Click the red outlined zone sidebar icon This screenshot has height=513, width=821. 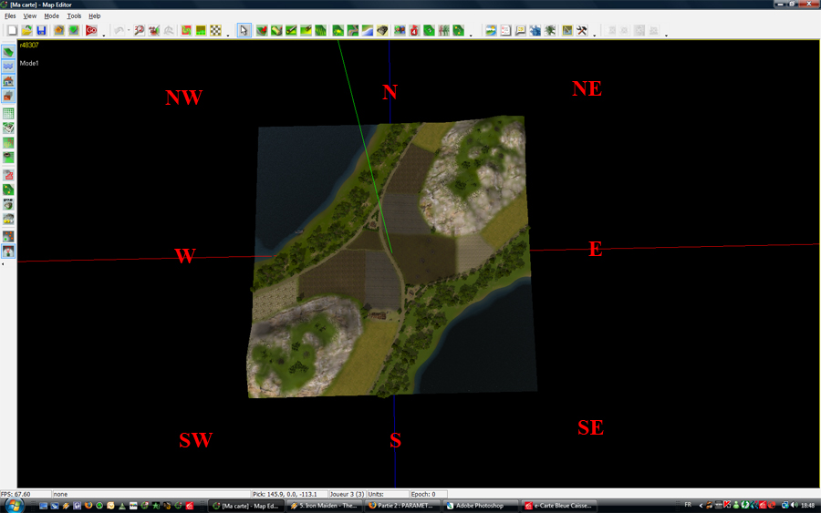8,175
